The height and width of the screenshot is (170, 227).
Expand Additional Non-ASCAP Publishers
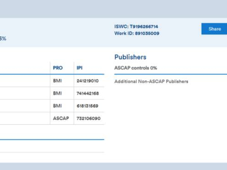tap(151, 82)
